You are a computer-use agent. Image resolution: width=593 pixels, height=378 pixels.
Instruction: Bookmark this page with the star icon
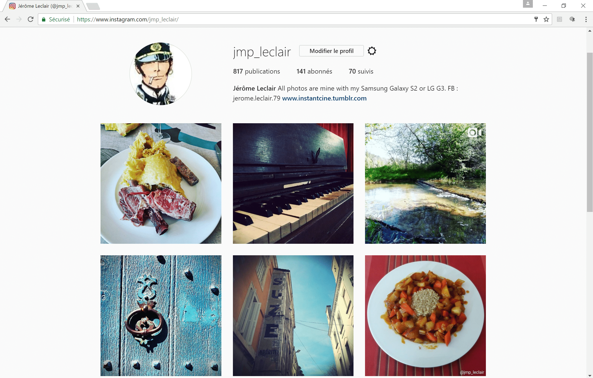pos(546,19)
